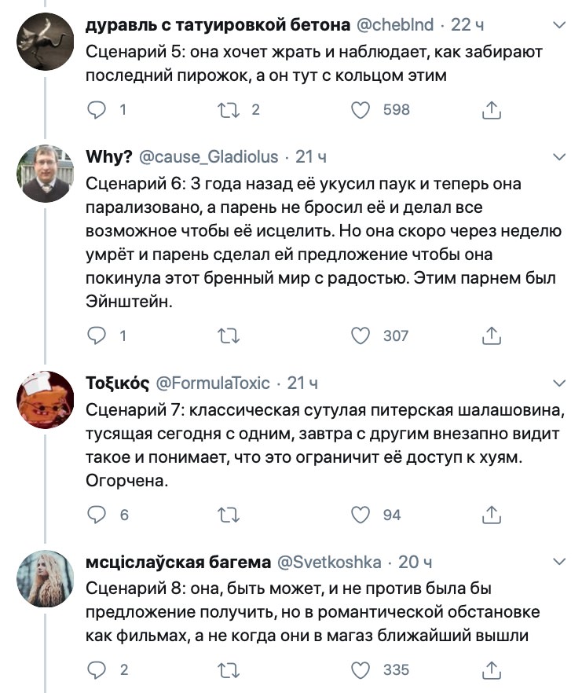Image resolution: width=582 pixels, height=693 pixels.
Task: Share the Сценарий 5 tweet
Action: point(491,111)
